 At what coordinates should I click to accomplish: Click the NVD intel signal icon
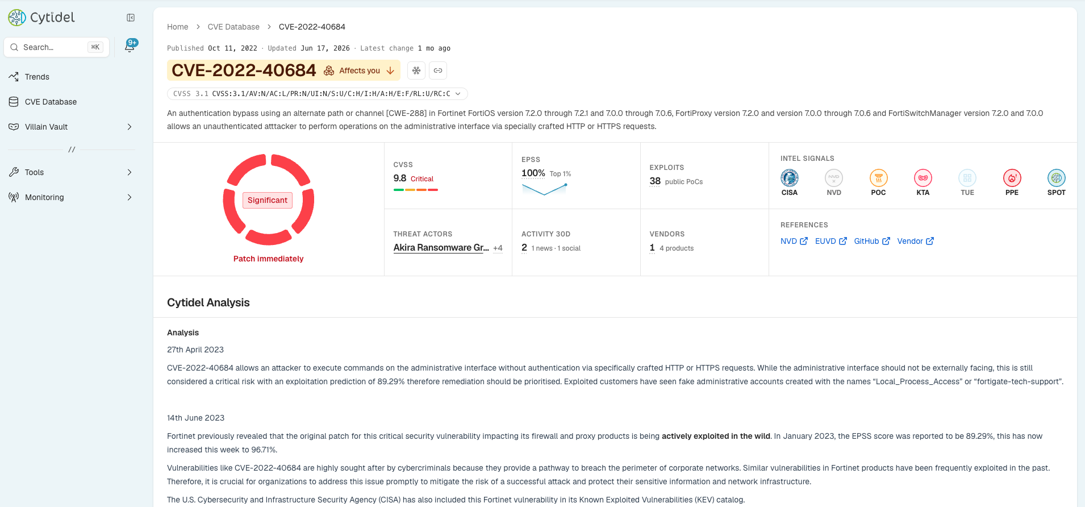pyautogui.click(x=834, y=178)
